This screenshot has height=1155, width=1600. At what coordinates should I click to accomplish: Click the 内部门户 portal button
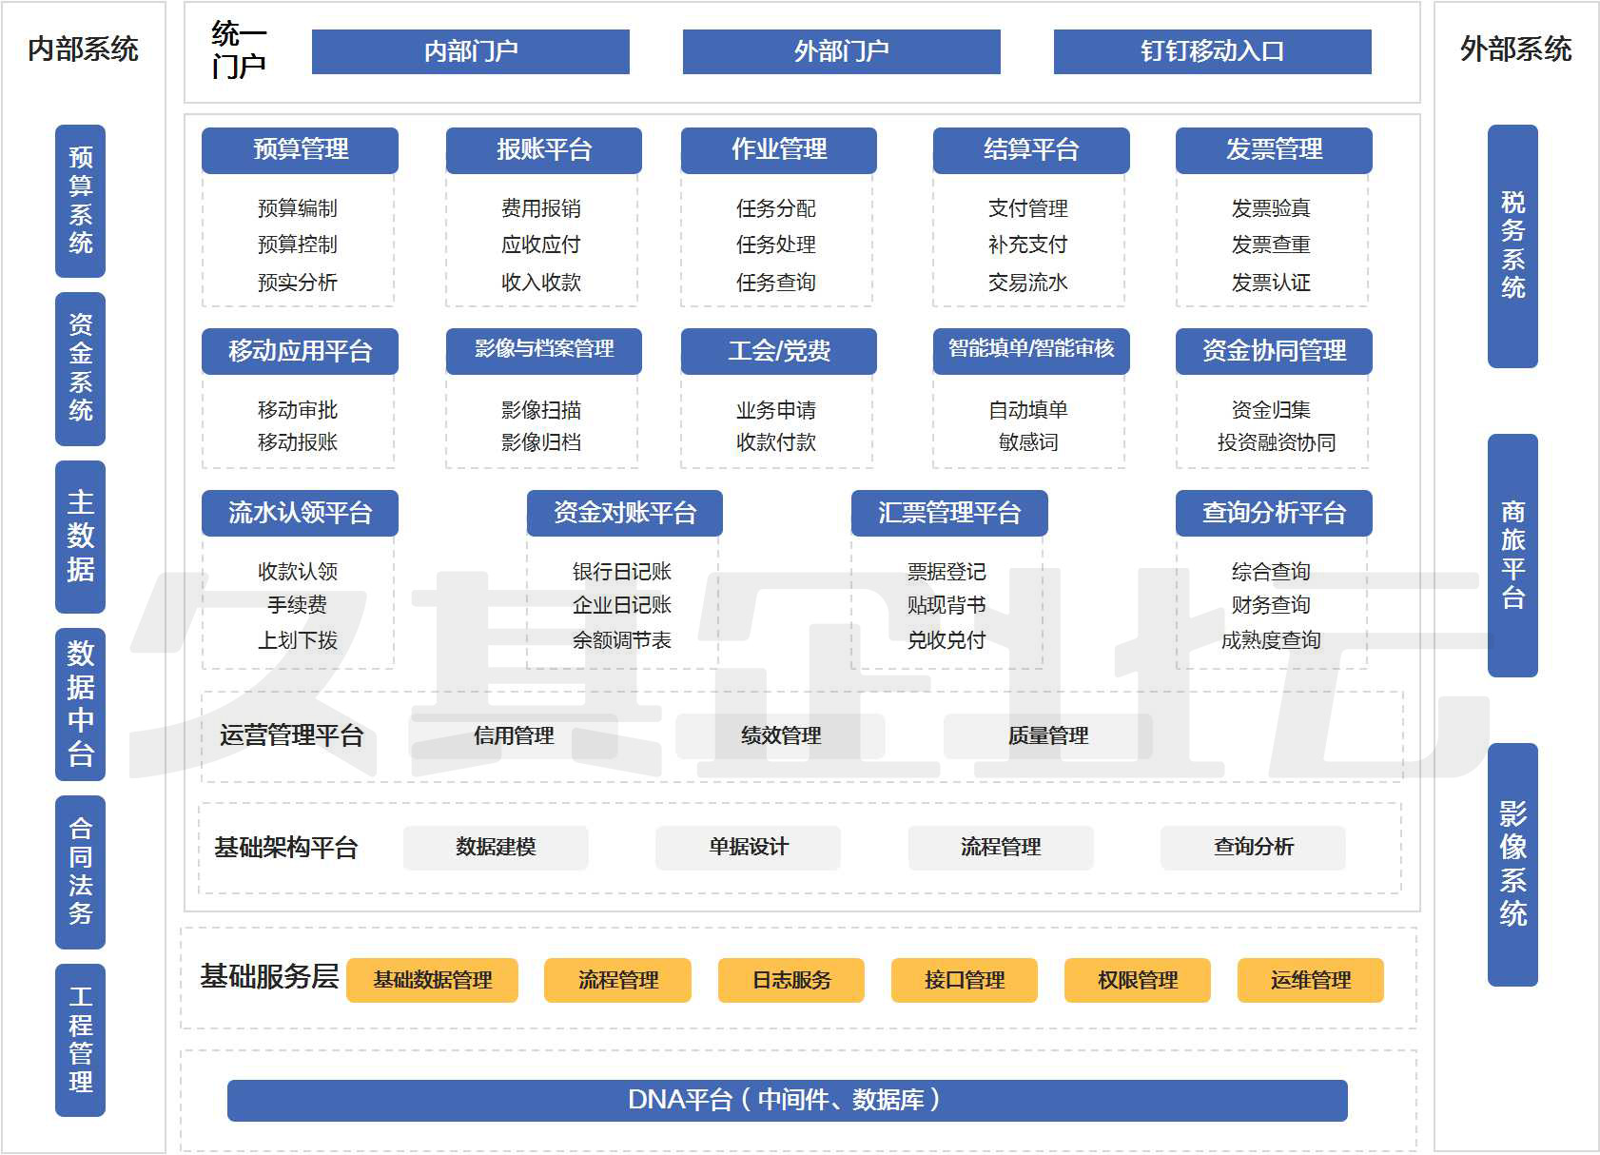[x=470, y=51]
